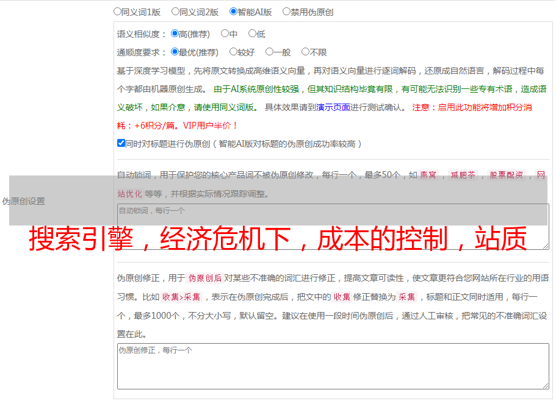Viewport: 556px width, 401px height.
Task: Choose the 智能AI版 radio option
Action: point(233,12)
